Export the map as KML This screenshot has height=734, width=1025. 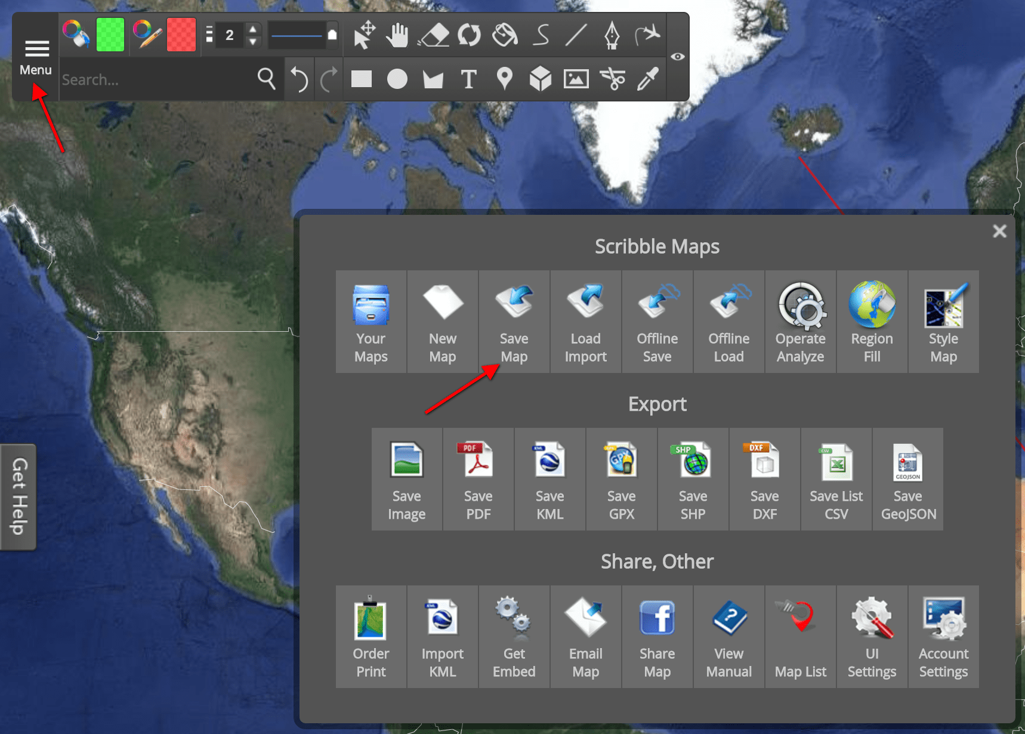pos(549,479)
